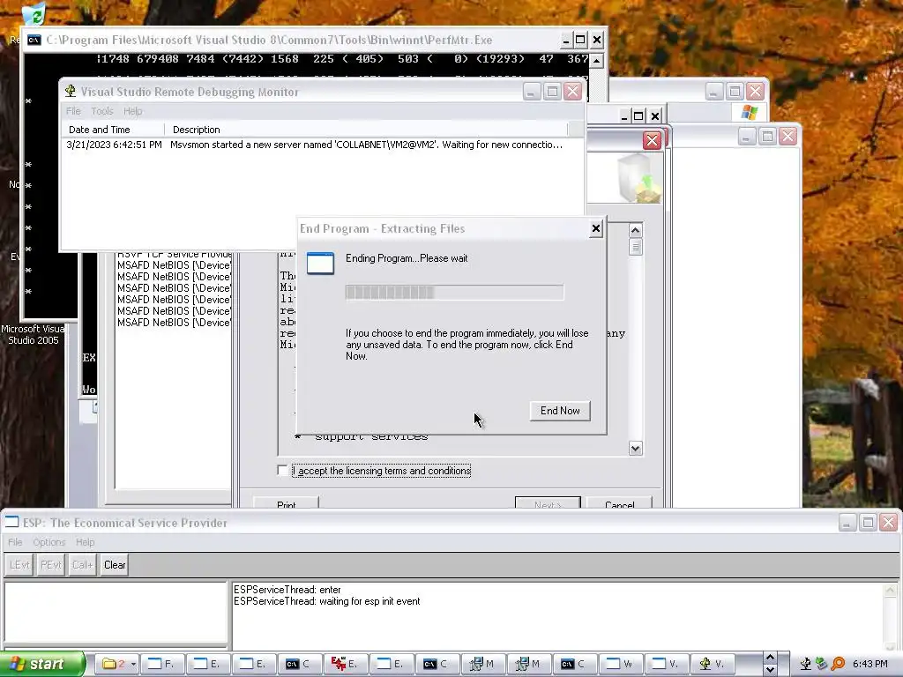Image resolution: width=903 pixels, height=677 pixels.
Task: Open Tools menu in Remote Debugging Monitor
Action: [x=102, y=111]
